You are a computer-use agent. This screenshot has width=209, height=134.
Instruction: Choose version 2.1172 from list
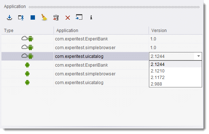point(175,78)
